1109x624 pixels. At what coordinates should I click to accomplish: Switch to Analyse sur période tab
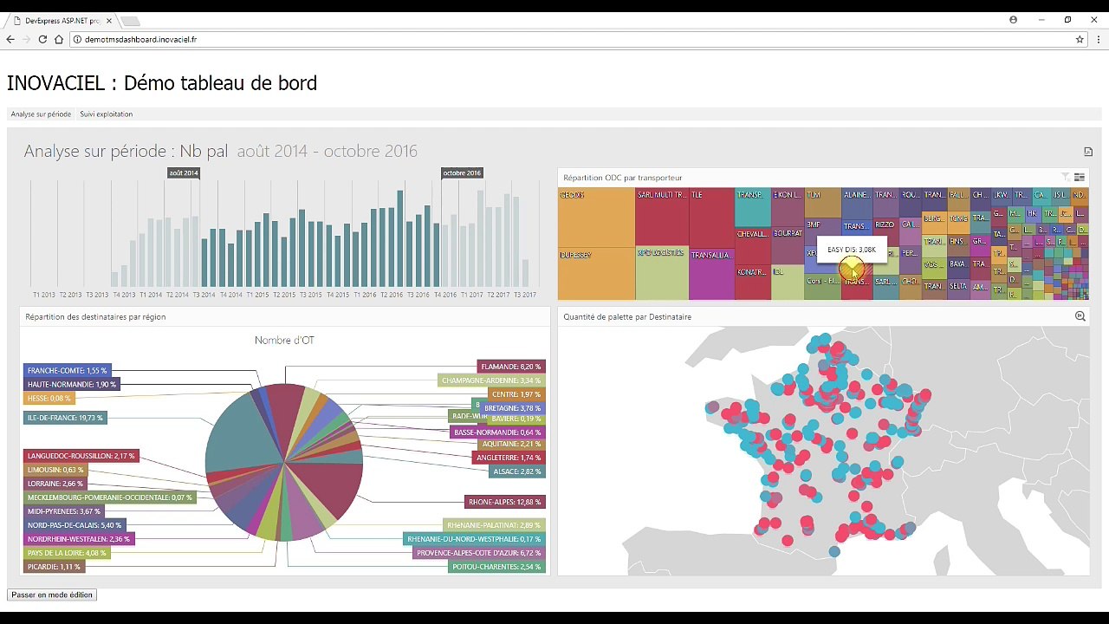pyautogui.click(x=41, y=114)
